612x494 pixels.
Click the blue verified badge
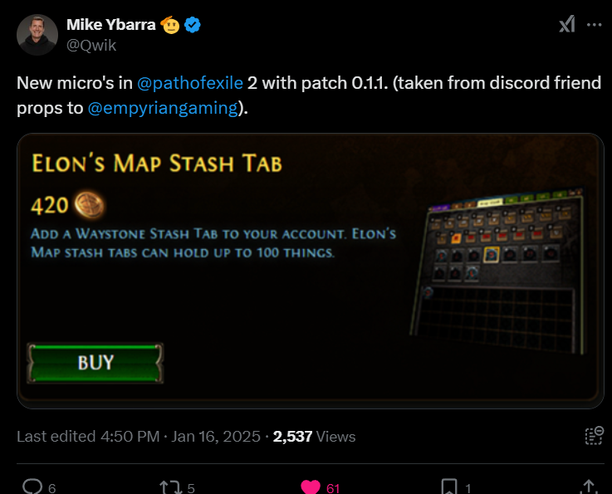[193, 25]
